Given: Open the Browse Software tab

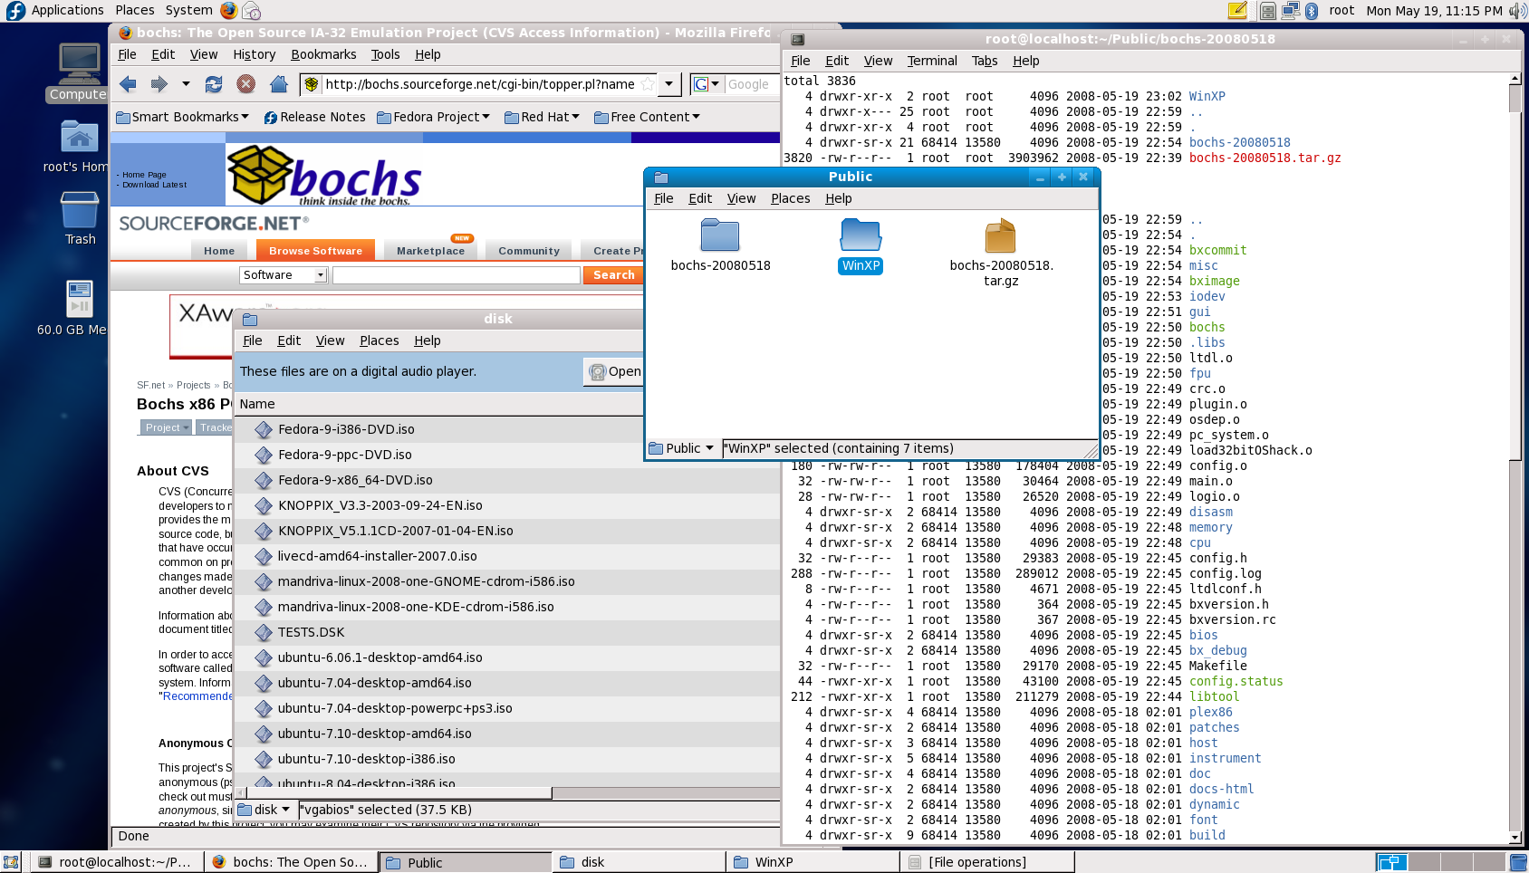Looking at the screenshot, I should click(x=315, y=251).
